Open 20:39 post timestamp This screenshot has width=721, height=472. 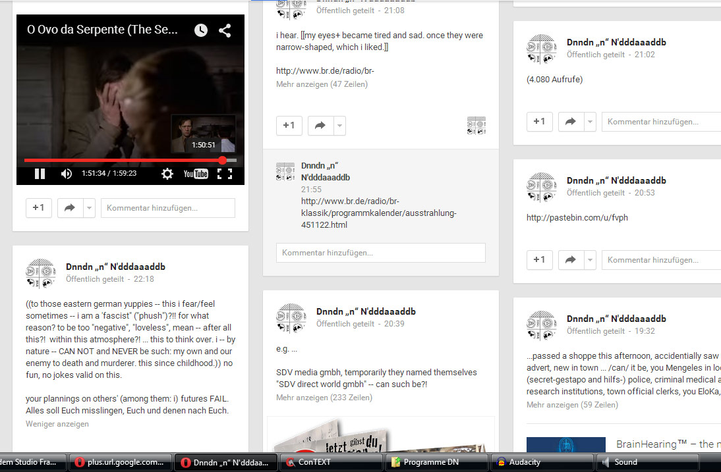pos(394,324)
